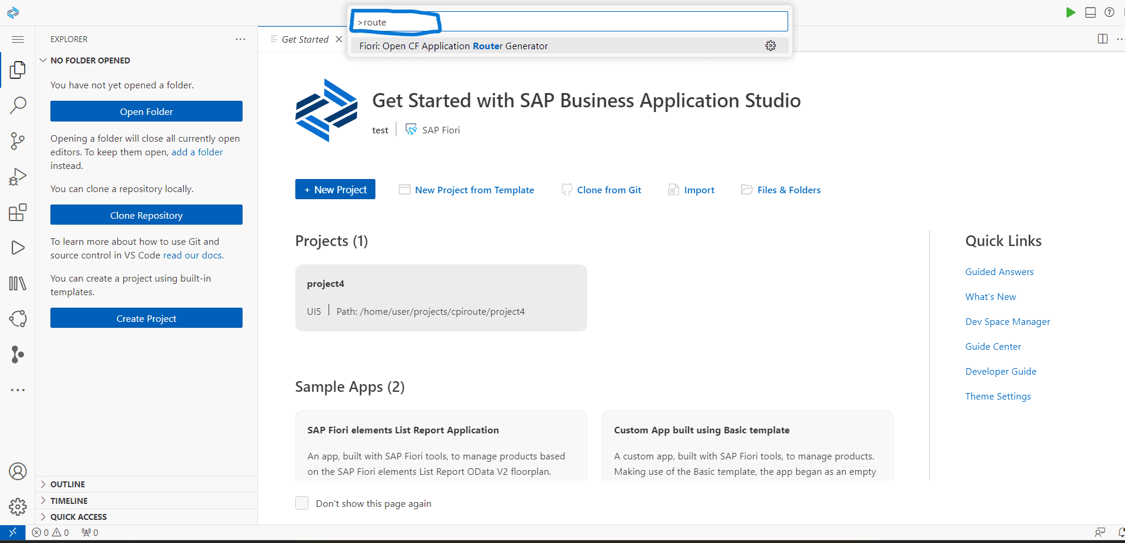Open the Source Control view
This screenshot has width=1125, height=543.
(x=18, y=140)
